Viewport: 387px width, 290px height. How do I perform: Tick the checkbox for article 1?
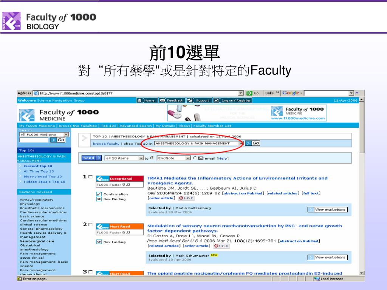[x=91, y=177]
